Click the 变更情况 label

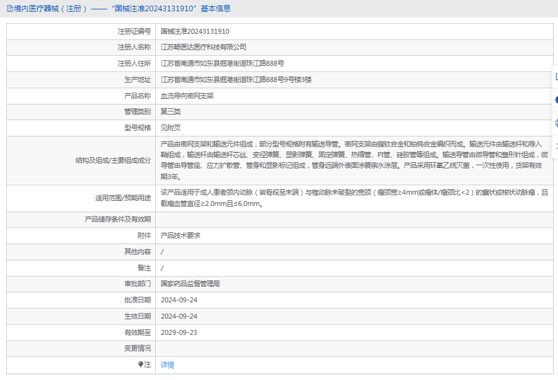(138, 348)
